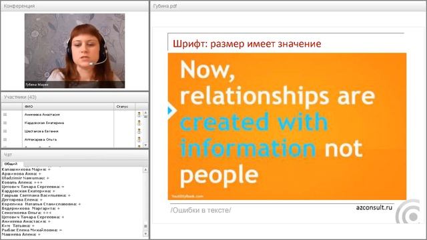Click the grey status square left of Кардовская Екатерина
This screenshot has height=240, width=427.
5,123
